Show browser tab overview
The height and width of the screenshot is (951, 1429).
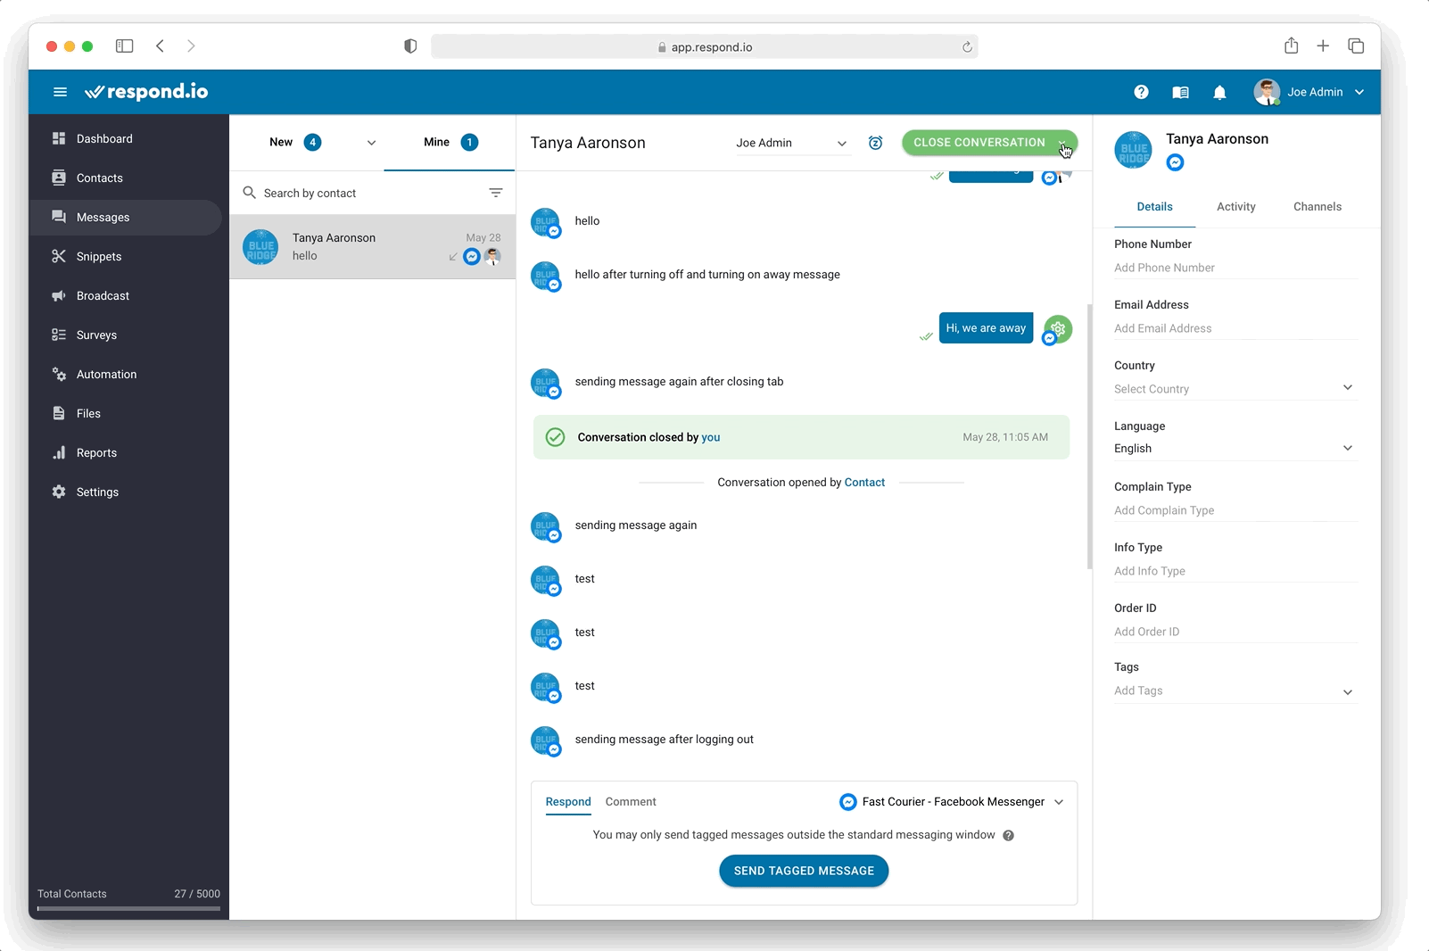pyautogui.click(x=1356, y=45)
